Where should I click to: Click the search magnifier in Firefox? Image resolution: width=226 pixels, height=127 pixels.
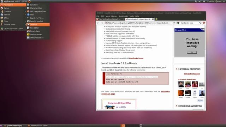(x=200, y=23)
